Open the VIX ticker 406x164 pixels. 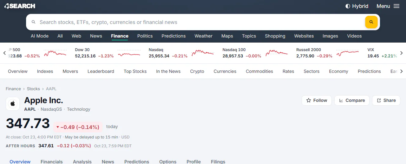coord(382,53)
